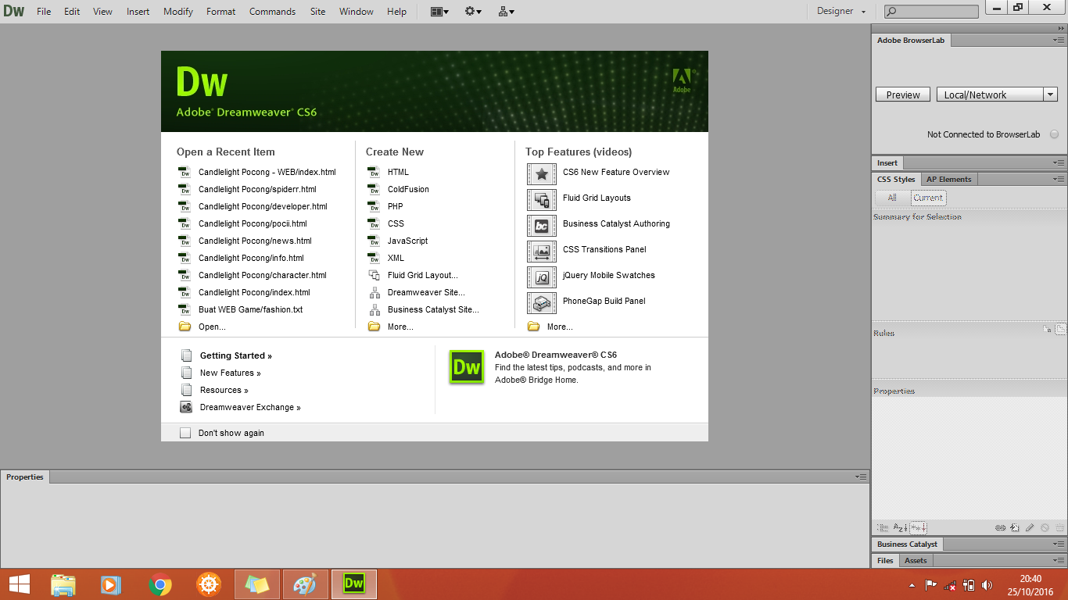This screenshot has width=1068, height=600.
Task: Switch to the AP Elements tab
Action: coord(948,180)
